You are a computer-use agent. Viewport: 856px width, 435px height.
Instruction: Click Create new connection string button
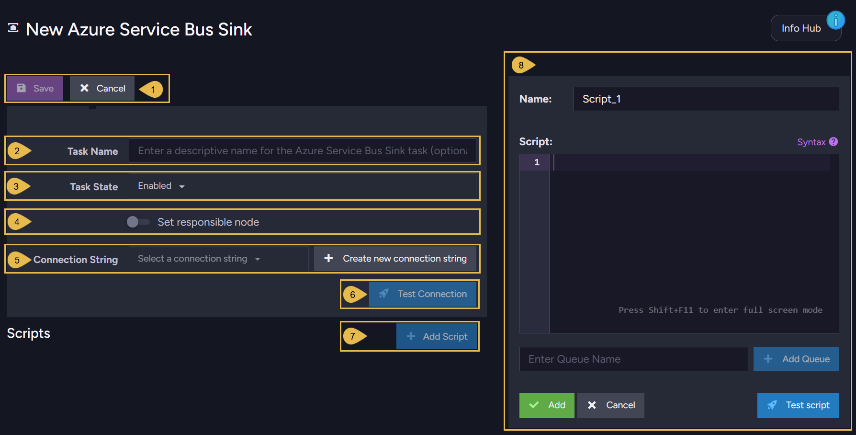(395, 259)
